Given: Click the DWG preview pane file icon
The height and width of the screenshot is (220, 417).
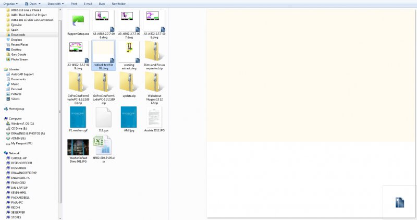Looking at the screenshot, I should click(x=399, y=202).
